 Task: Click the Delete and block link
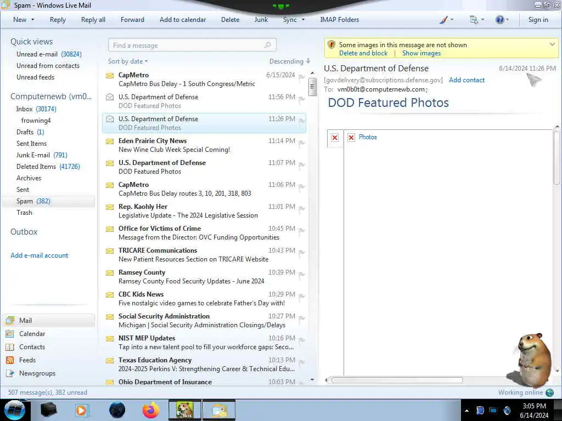pos(363,53)
